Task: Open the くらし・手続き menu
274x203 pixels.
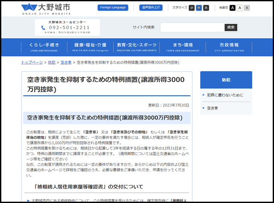Action: tap(44, 47)
